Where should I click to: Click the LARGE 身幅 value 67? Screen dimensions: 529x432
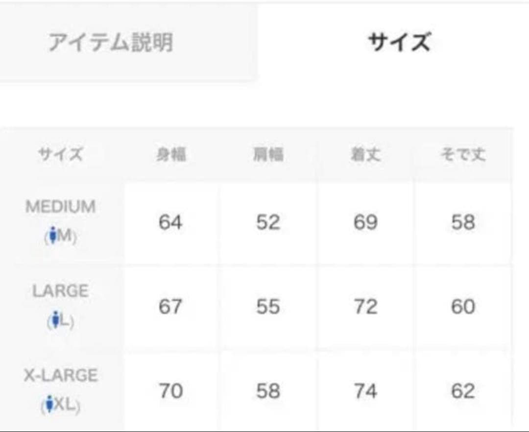170,307
